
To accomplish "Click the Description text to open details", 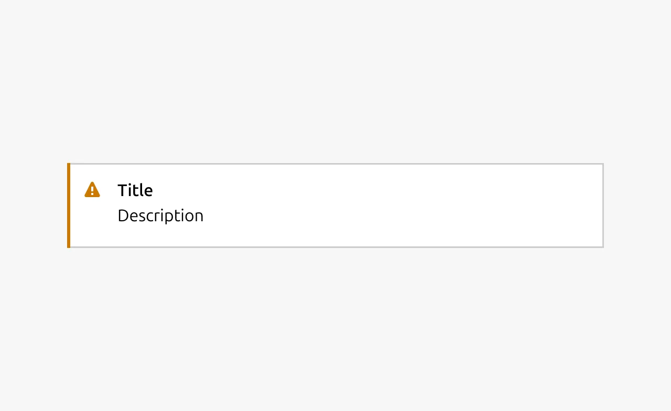I will pyautogui.click(x=160, y=215).
